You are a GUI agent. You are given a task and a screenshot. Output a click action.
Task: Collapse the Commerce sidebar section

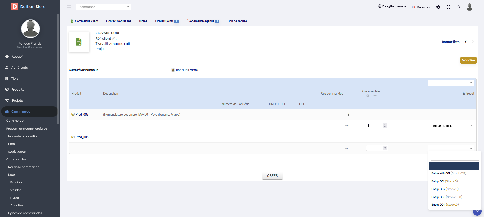click(53, 112)
